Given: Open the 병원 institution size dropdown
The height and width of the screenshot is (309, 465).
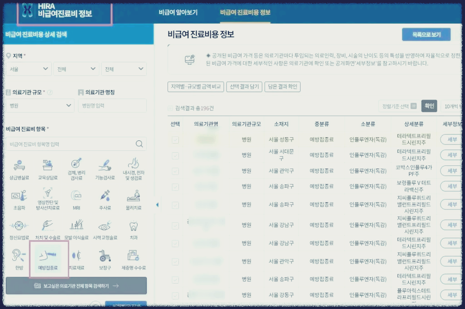Looking at the screenshot, I should 40,105.
